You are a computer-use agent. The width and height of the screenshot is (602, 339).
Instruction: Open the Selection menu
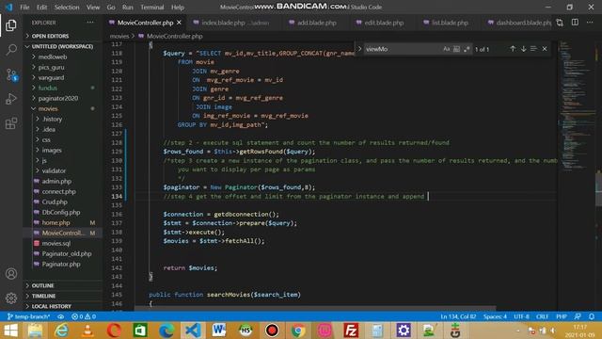point(67,8)
